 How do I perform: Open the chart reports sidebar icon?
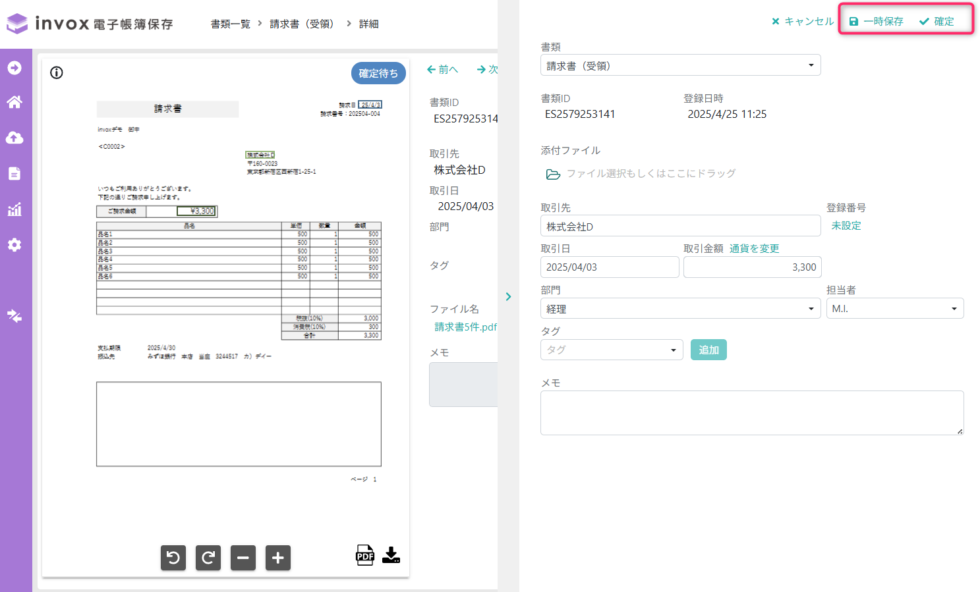14,209
